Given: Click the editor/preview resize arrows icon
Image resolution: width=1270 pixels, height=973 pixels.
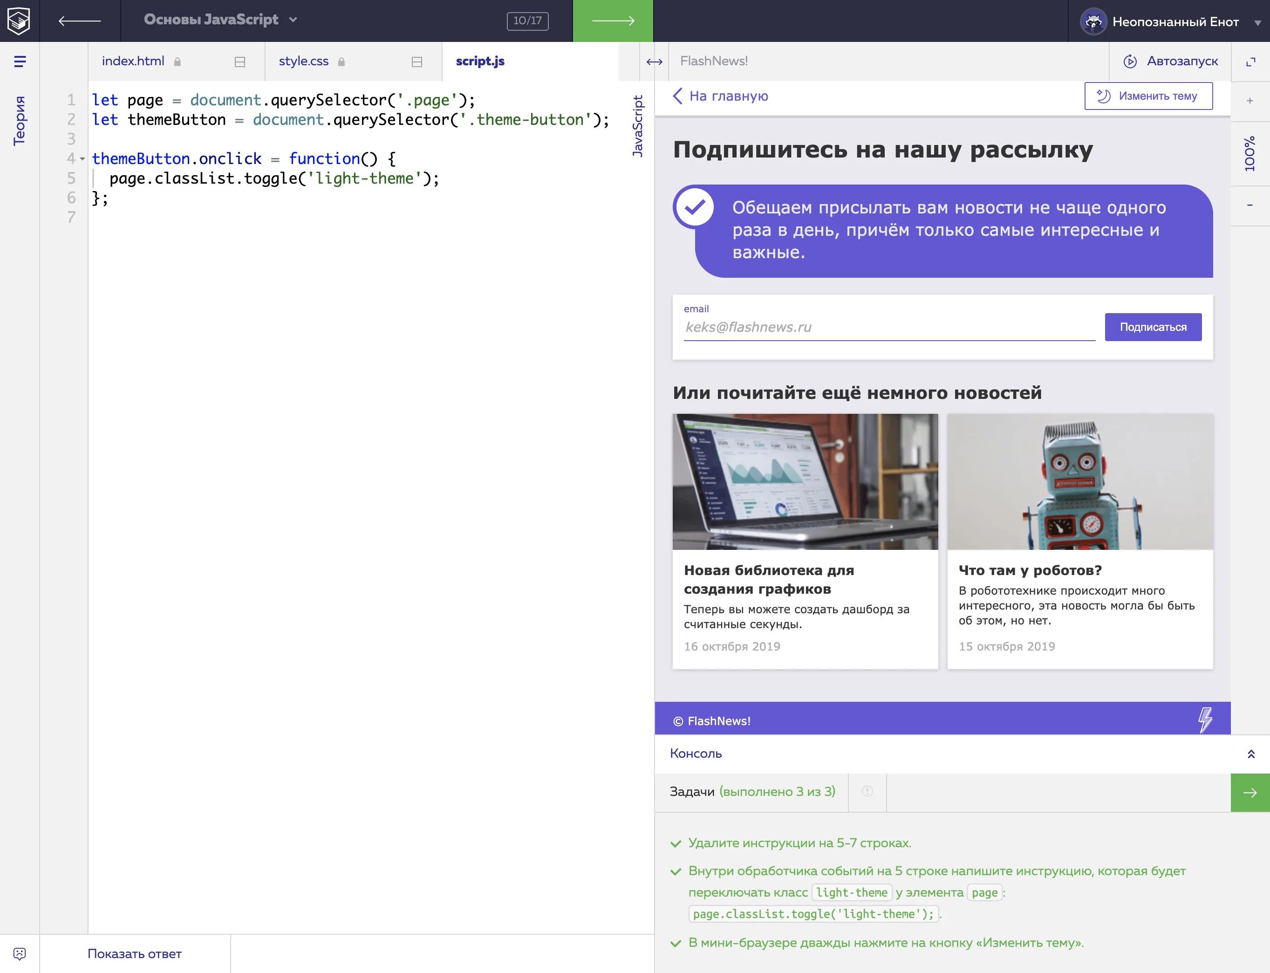Looking at the screenshot, I should (654, 62).
